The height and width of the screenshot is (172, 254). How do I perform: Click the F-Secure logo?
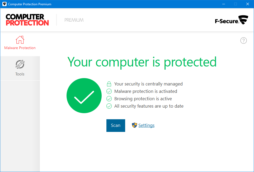[x=232, y=20]
